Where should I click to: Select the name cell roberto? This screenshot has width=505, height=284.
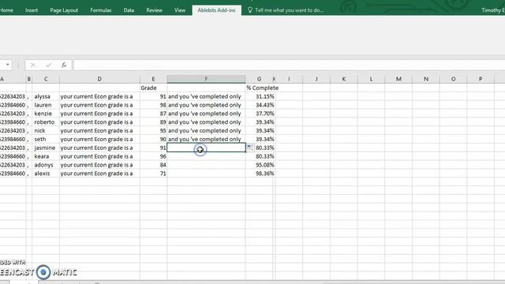tap(46, 122)
